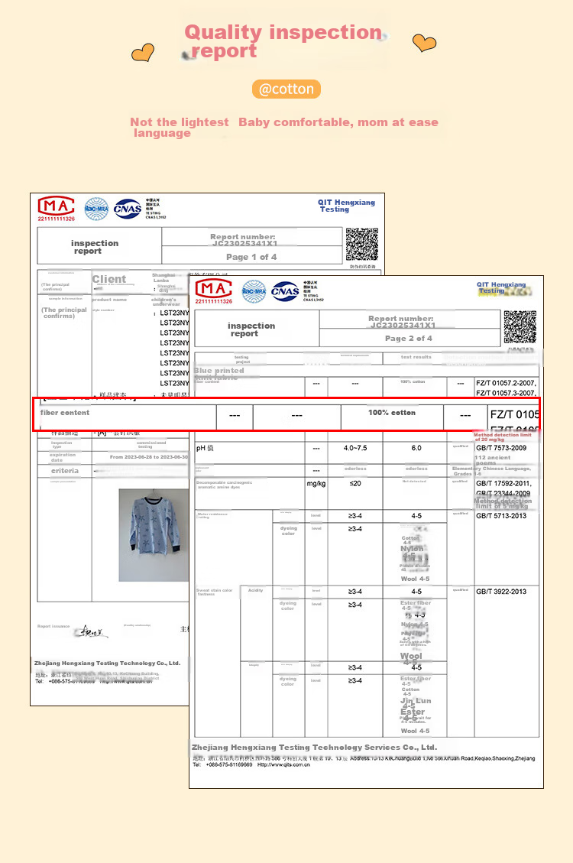Click the 'test results' column header
Viewport: 573px width, 863px height.
pyautogui.click(x=416, y=357)
